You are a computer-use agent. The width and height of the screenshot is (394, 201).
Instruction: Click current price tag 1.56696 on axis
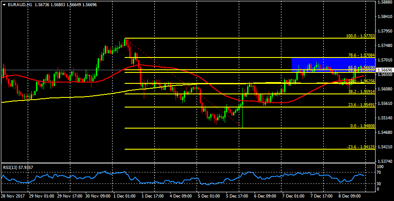(385, 70)
